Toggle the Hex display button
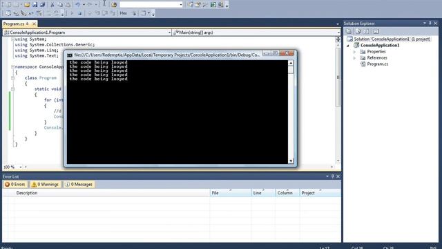Screen dimensions: 442x249 [x=123, y=13]
